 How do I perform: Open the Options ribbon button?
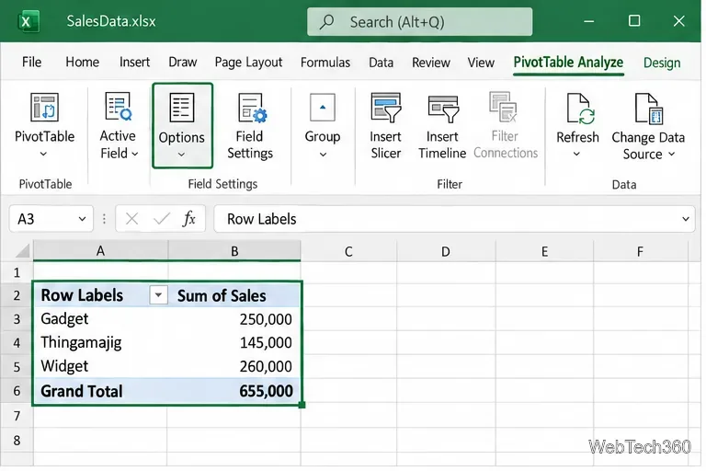(182, 126)
